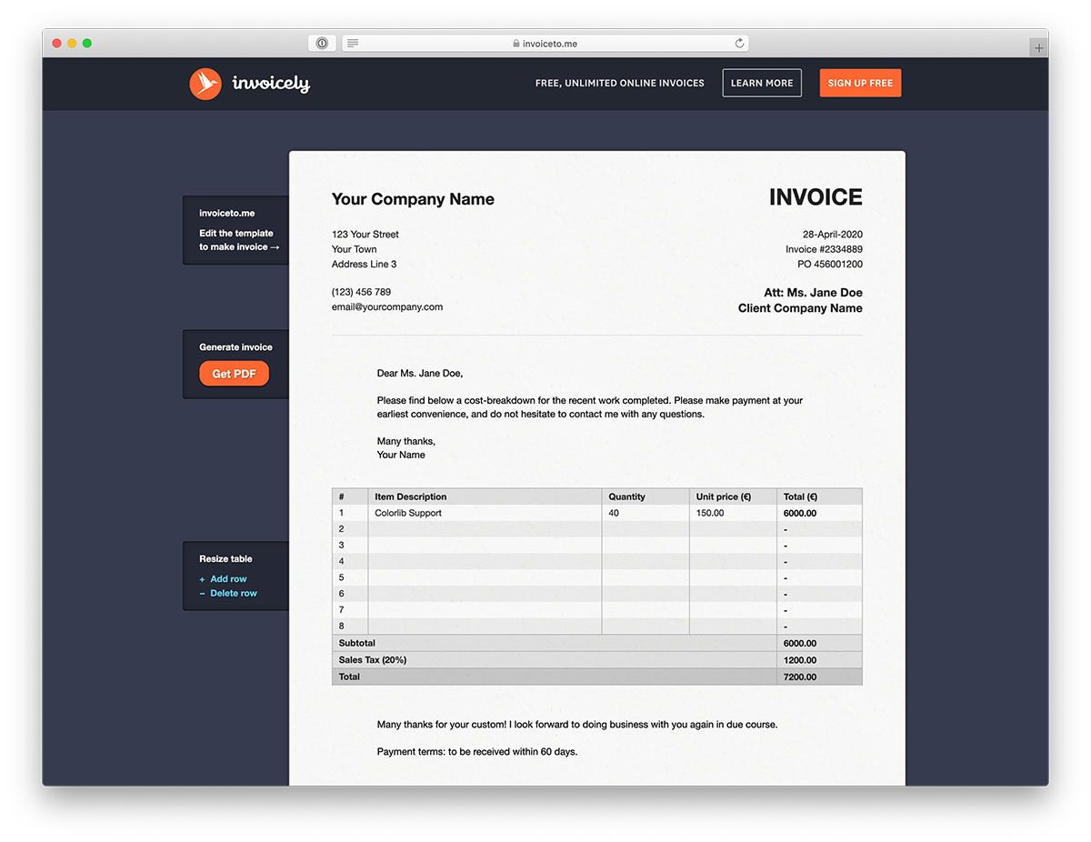Open the Safari reader view icon
1091x842 pixels.
coord(353,43)
